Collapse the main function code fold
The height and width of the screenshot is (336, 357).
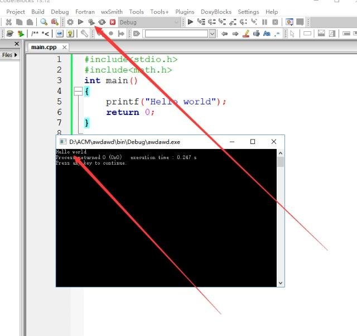coord(78,91)
